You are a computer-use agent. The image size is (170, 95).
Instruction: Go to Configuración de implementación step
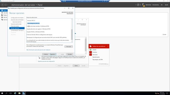tap(17, 18)
